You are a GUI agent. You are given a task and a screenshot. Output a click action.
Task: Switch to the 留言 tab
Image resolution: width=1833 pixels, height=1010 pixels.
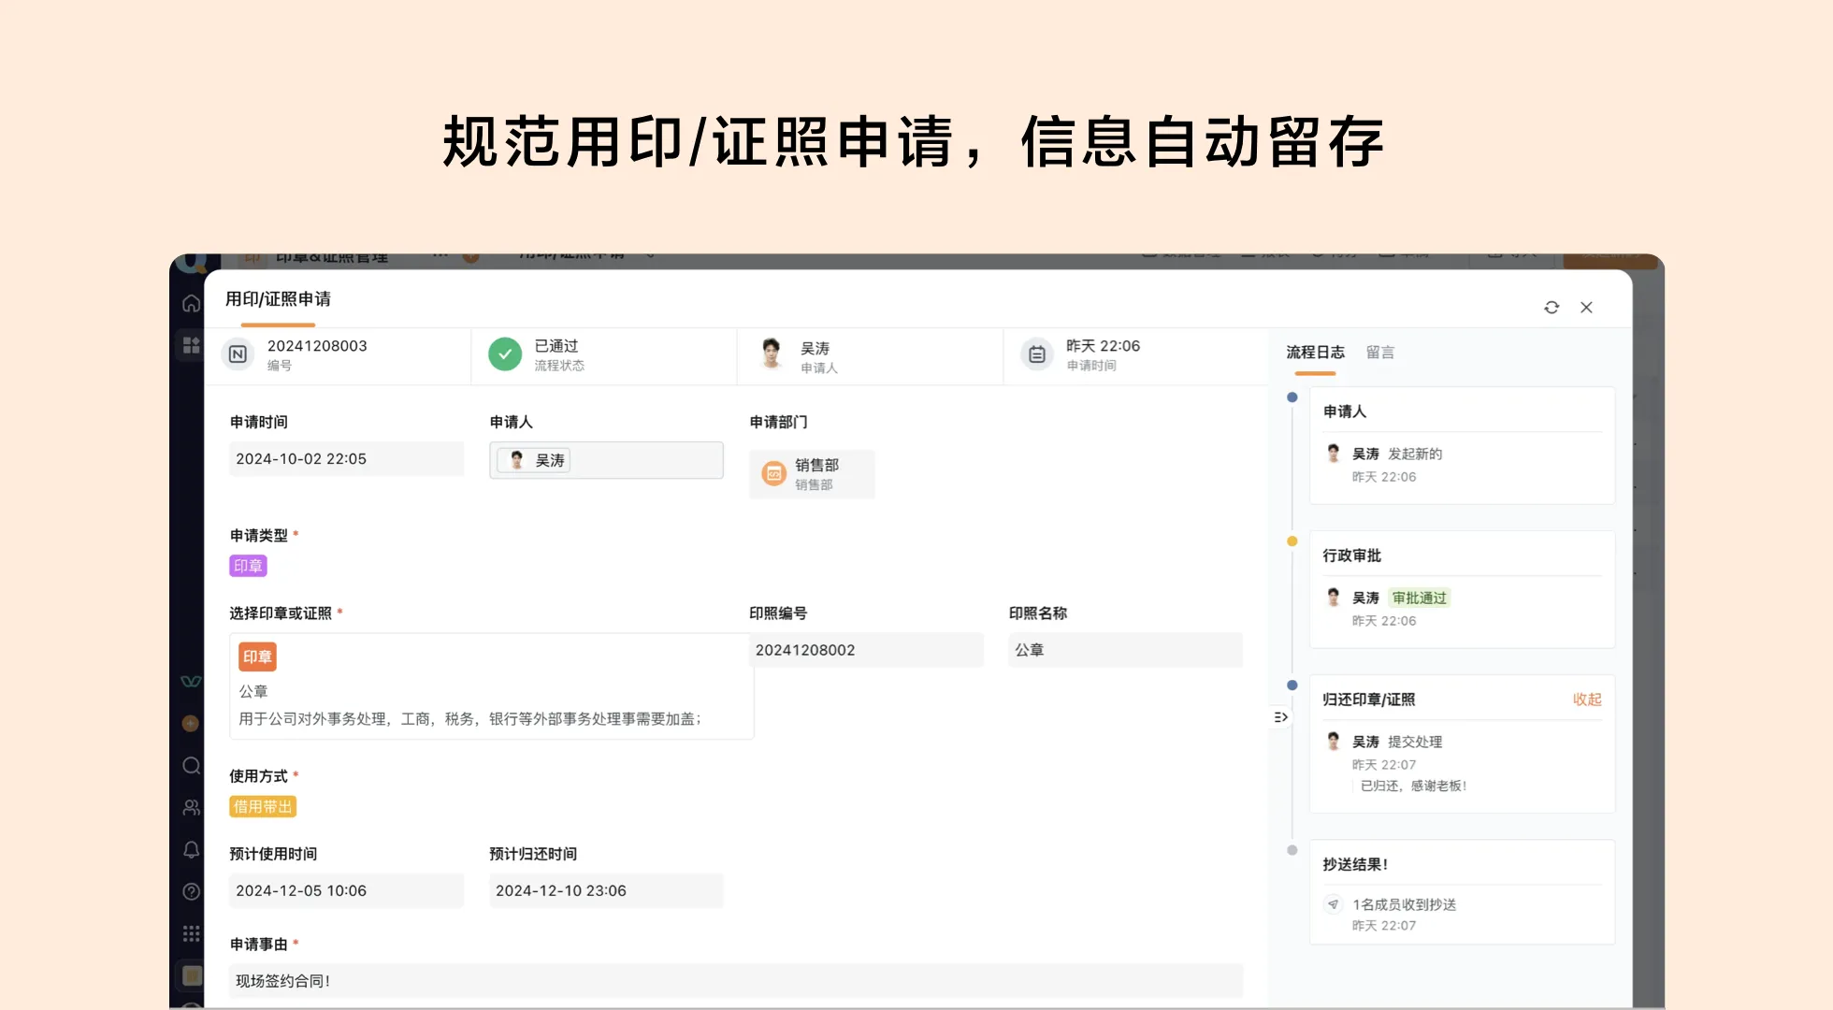tap(1380, 353)
